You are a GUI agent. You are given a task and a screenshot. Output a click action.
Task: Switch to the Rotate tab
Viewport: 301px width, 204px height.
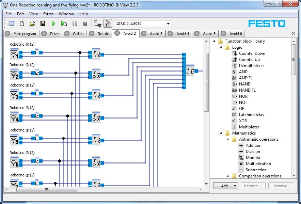tap(99, 34)
